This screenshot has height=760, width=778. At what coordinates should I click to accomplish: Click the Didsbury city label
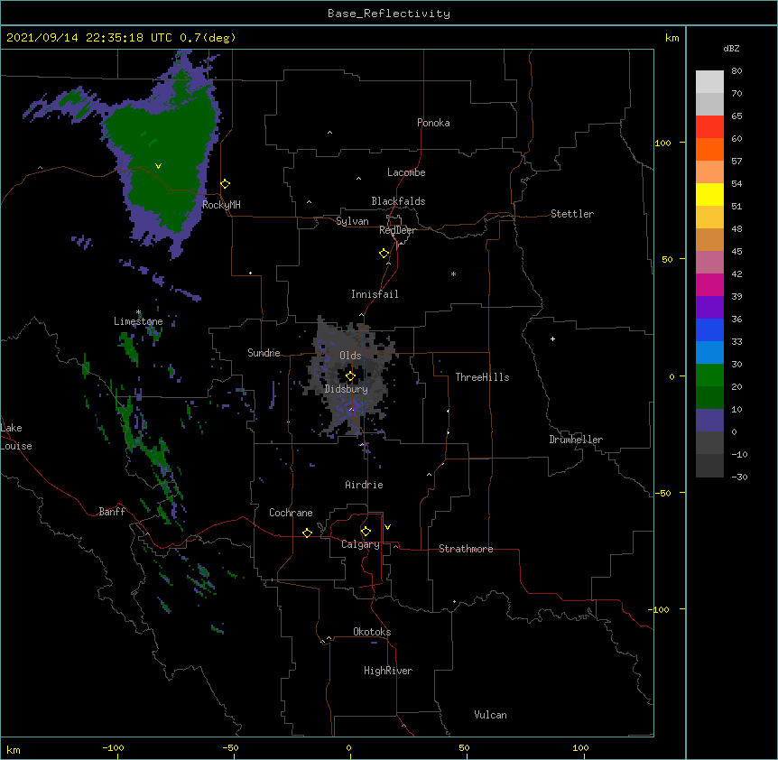pos(347,389)
